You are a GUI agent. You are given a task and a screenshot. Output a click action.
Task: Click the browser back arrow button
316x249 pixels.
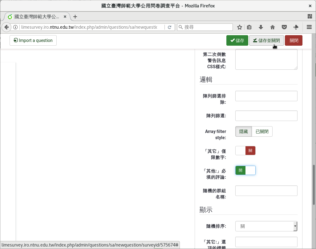pyautogui.click(x=6, y=27)
